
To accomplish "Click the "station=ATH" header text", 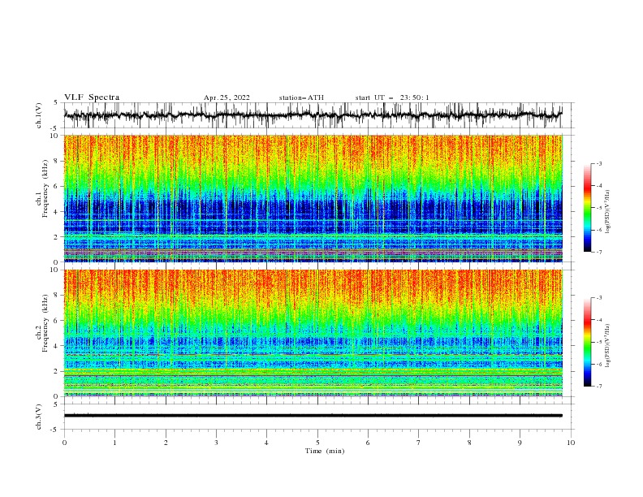I will click(x=301, y=97).
